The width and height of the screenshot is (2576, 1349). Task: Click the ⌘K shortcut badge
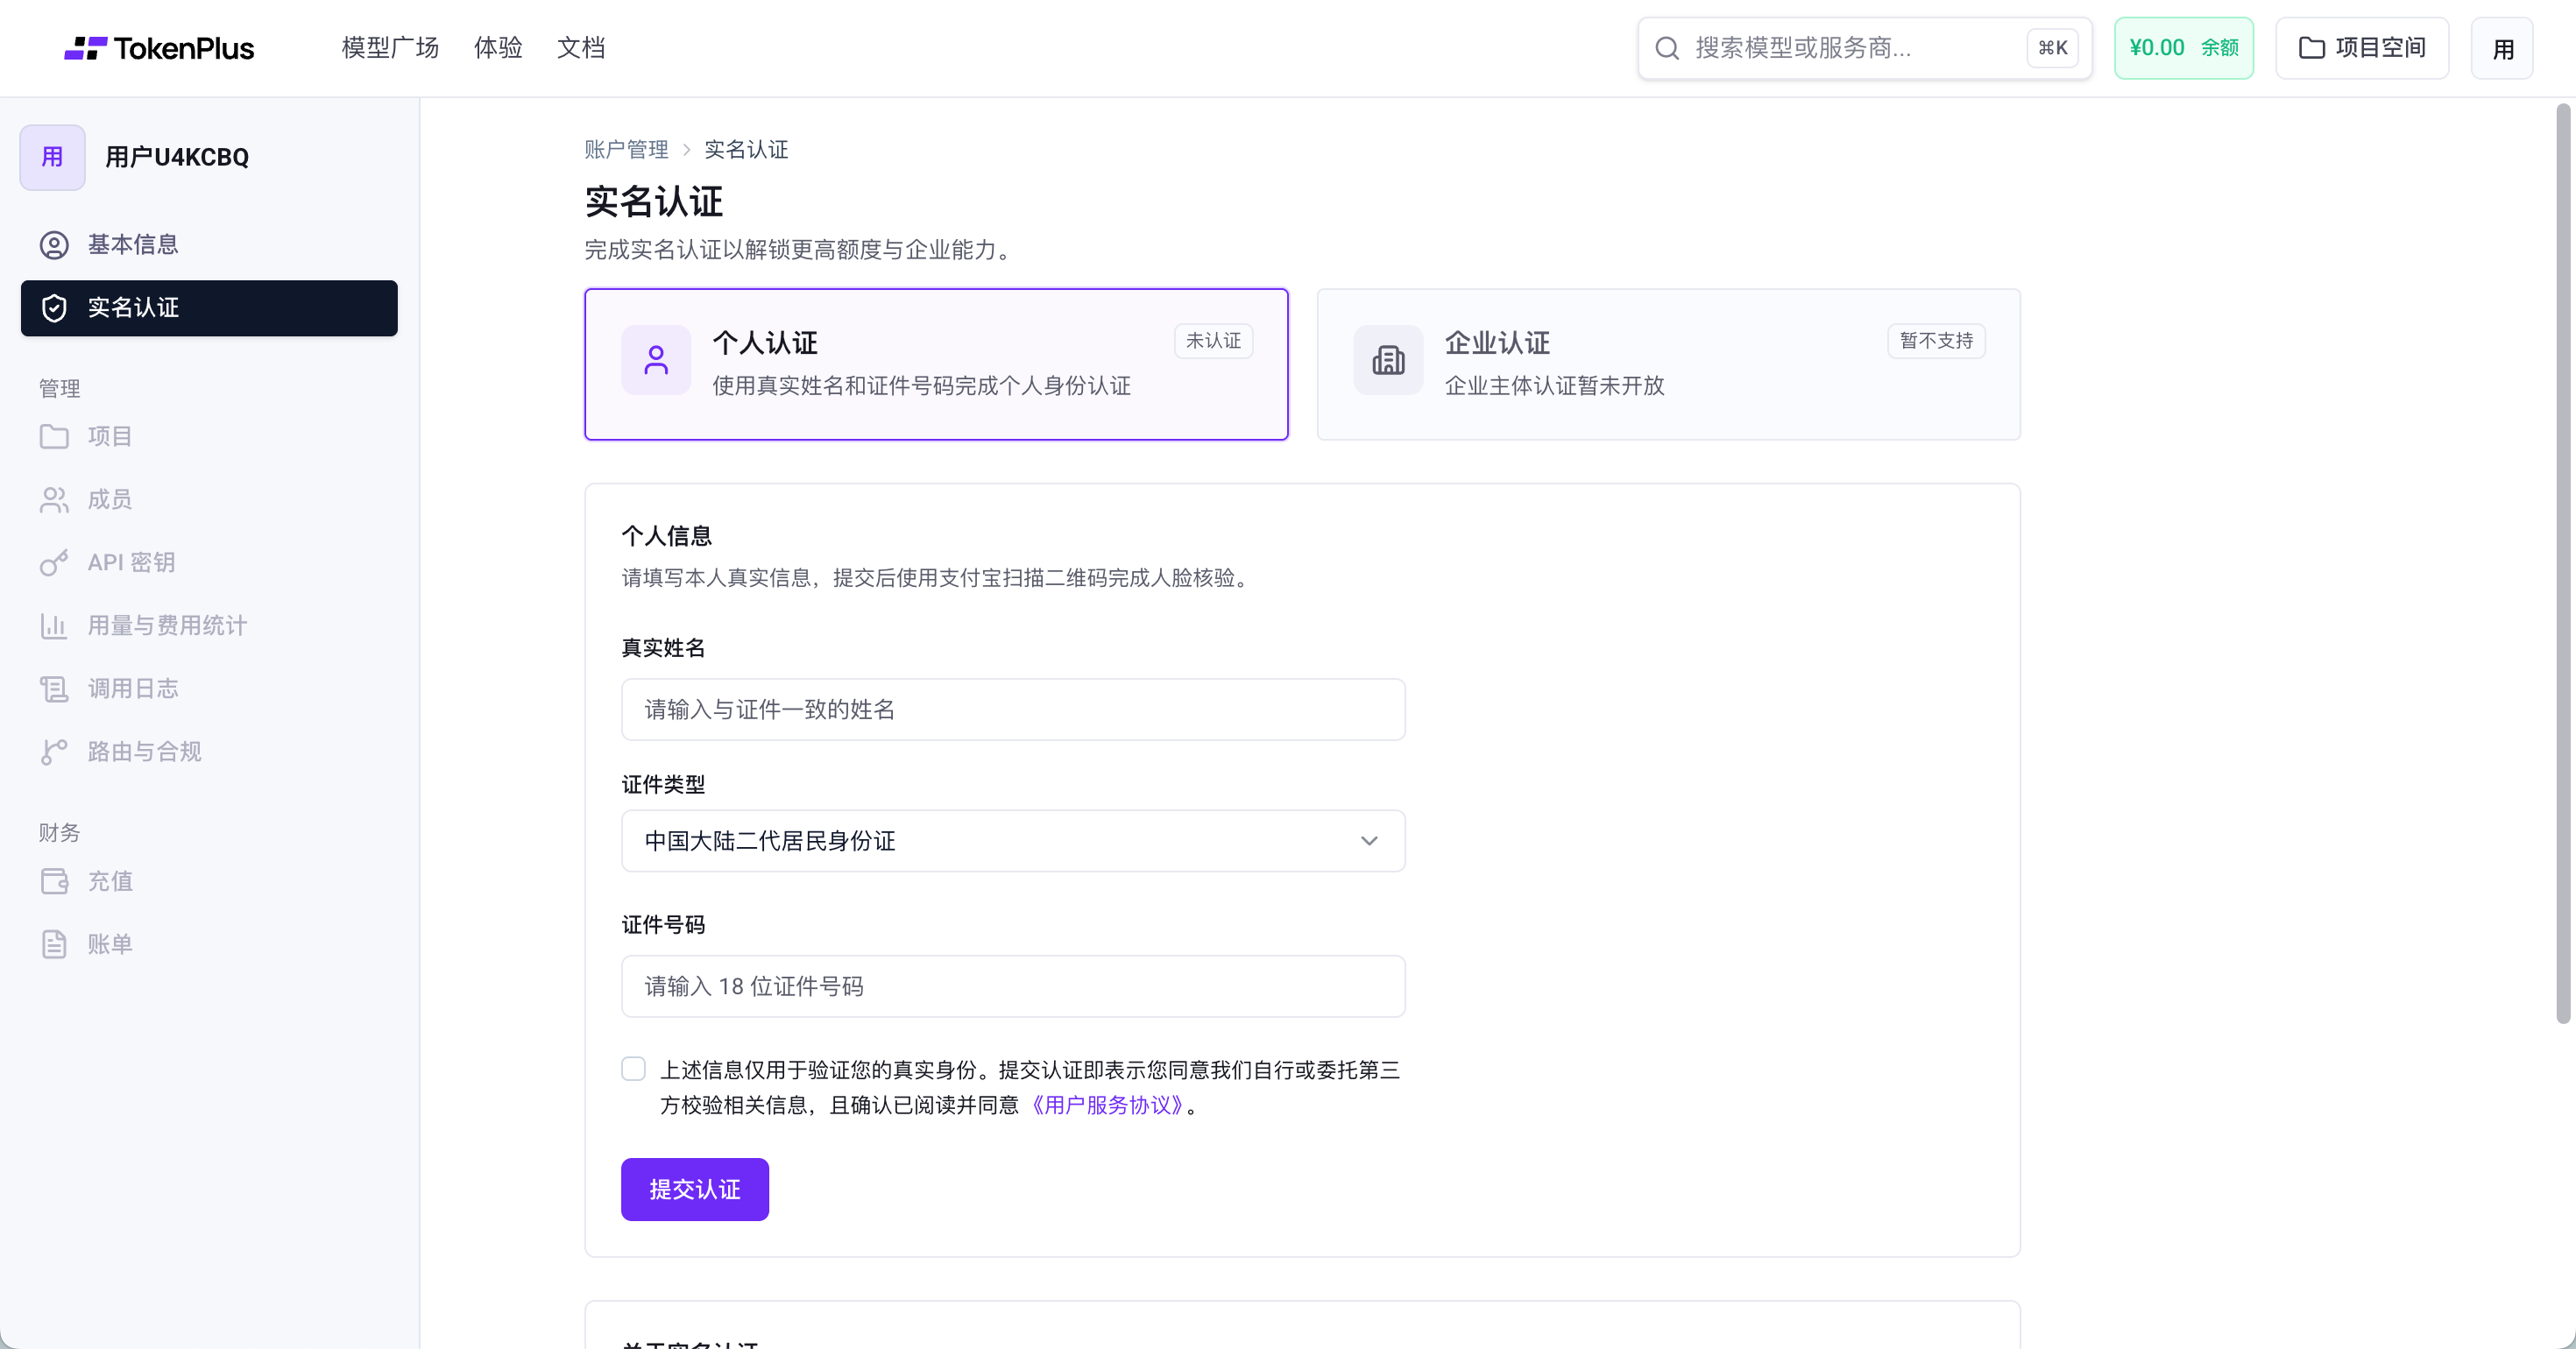pos(2052,48)
